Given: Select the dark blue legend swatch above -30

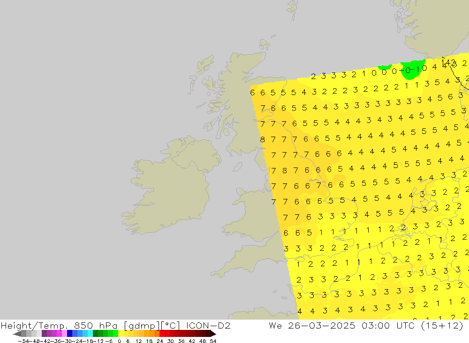Looking at the screenshot, I should (69, 334).
